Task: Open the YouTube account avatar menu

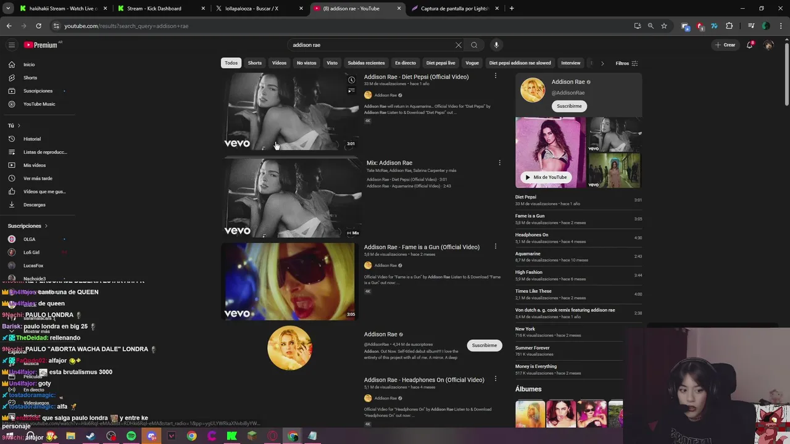Action: click(x=768, y=45)
